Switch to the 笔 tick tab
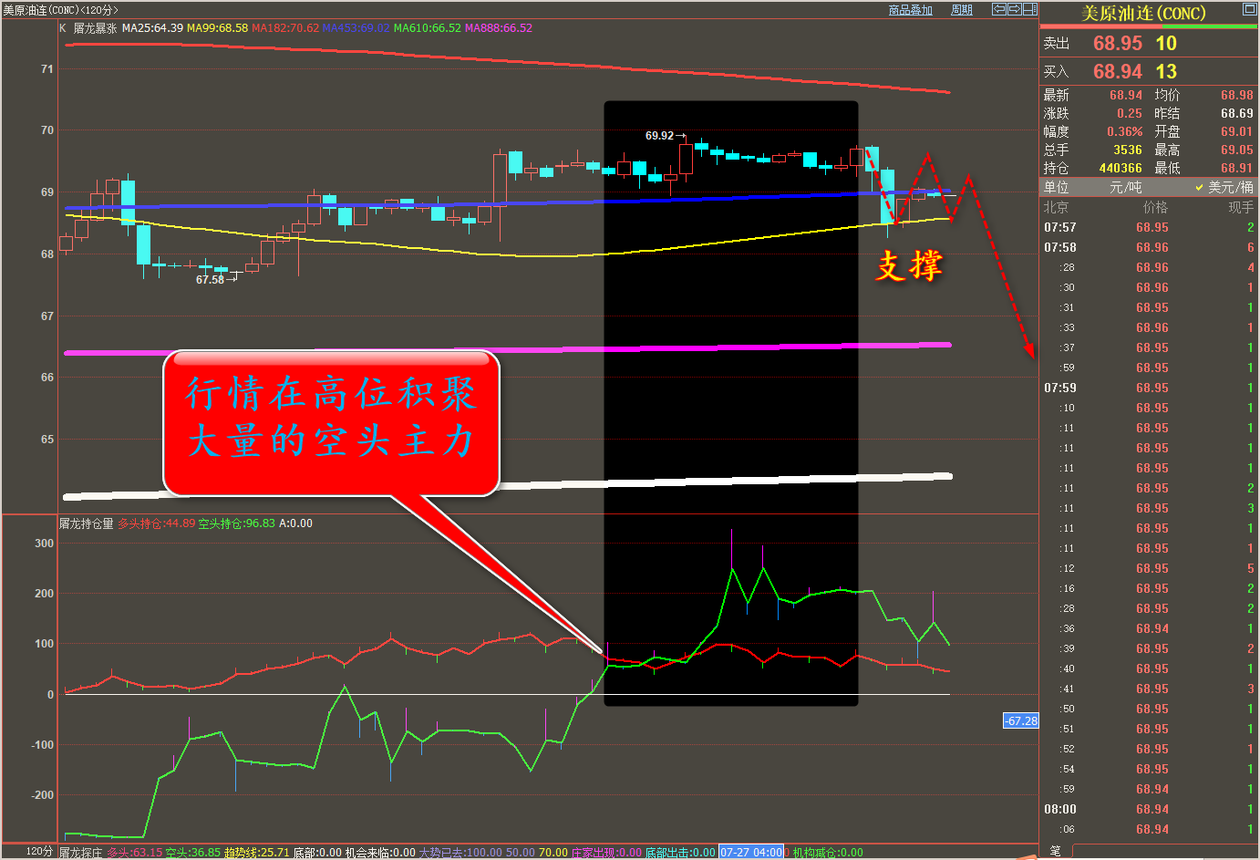Screen dimensions: 1260x860 pos(1055,851)
